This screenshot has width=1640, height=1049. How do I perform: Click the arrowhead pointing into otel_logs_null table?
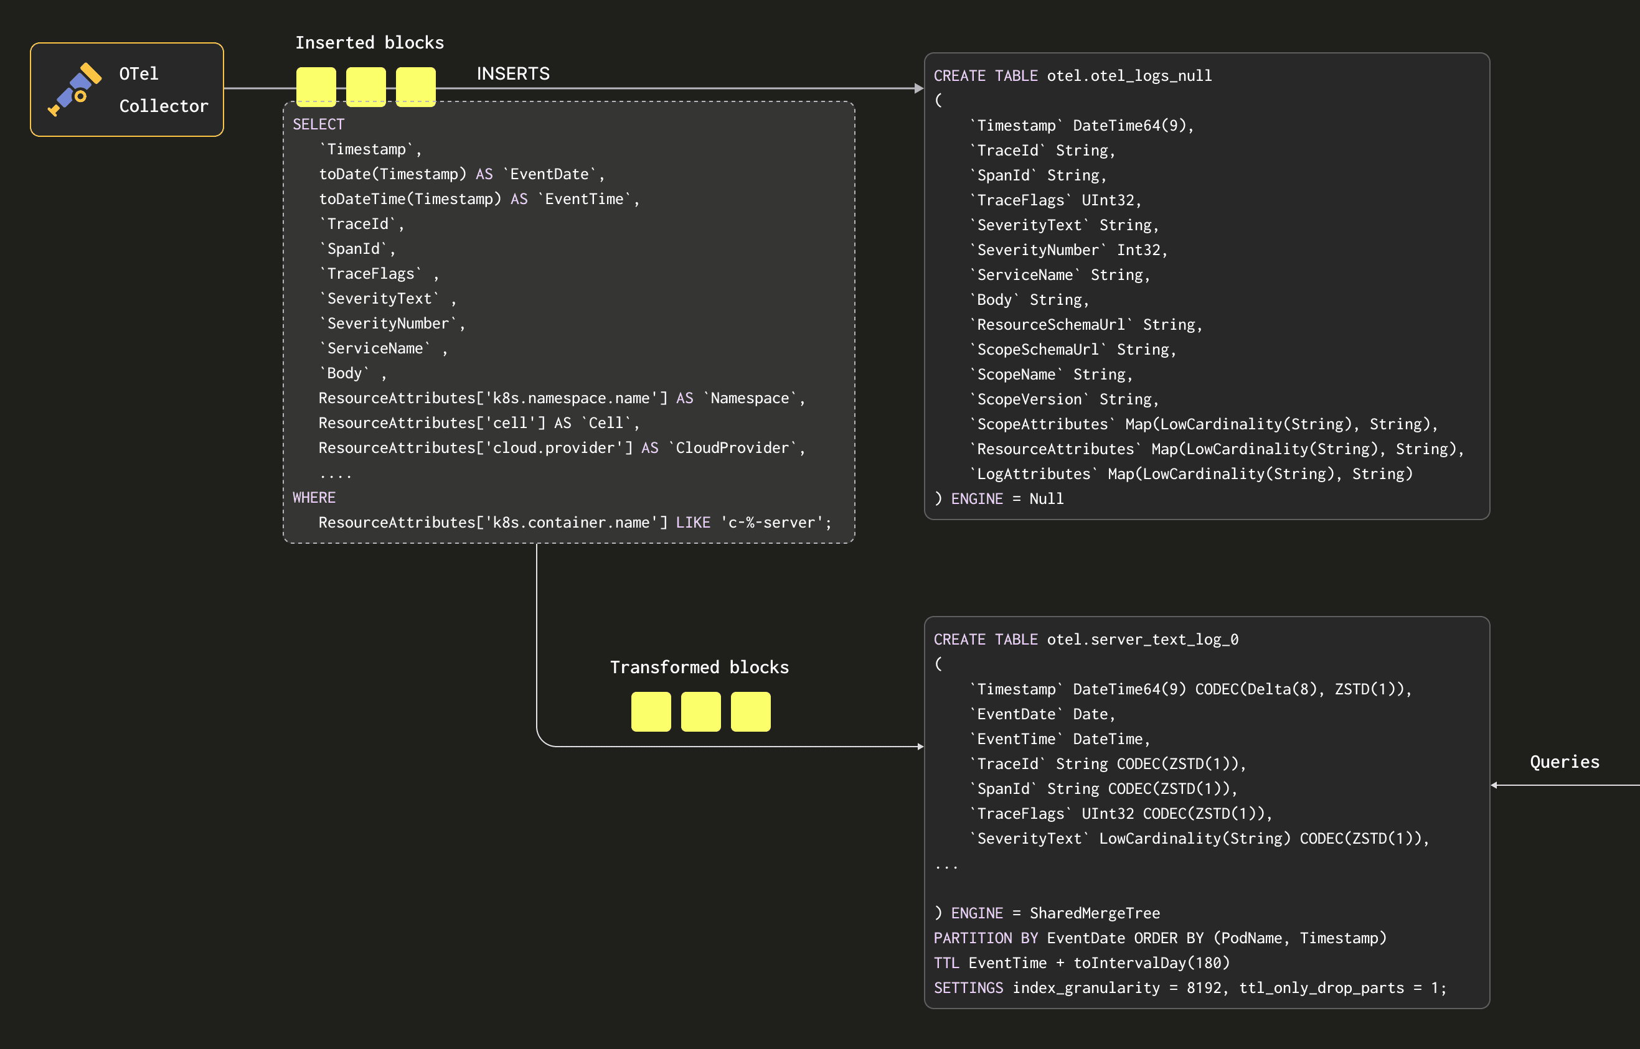pyautogui.click(x=919, y=88)
